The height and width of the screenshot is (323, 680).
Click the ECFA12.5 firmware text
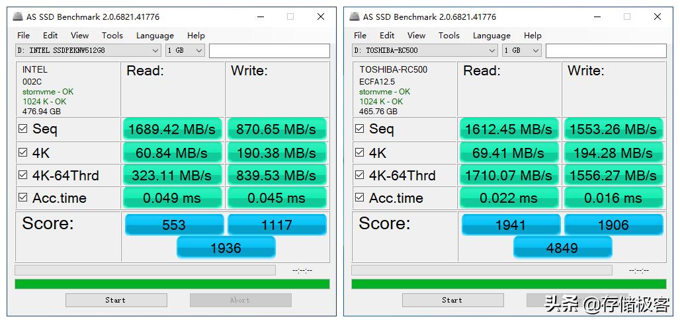[377, 81]
